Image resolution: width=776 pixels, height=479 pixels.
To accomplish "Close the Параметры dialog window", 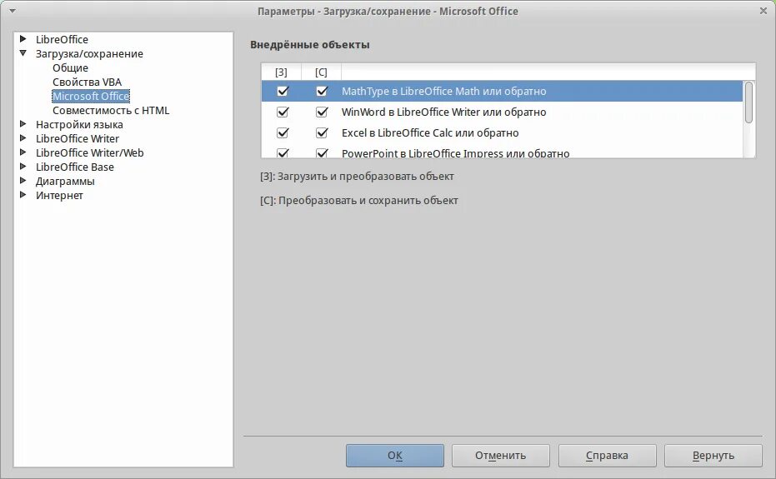I will pos(763,11).
